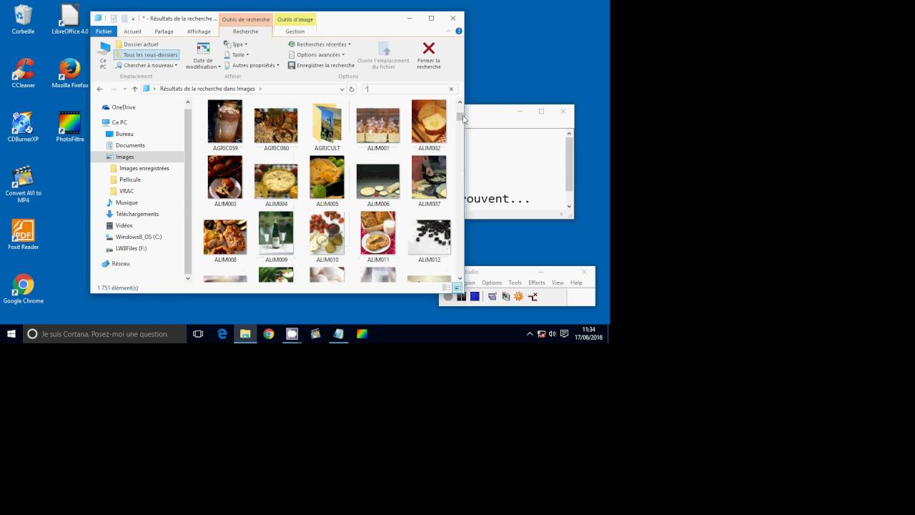Open PhotoFiltre desktop shortcut
This screenshot has width=915, height=515.
pos(69,127)
